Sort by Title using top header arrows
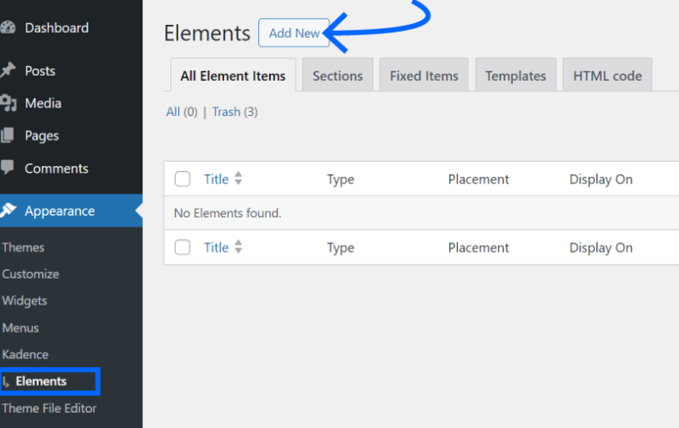 (238, 179)
